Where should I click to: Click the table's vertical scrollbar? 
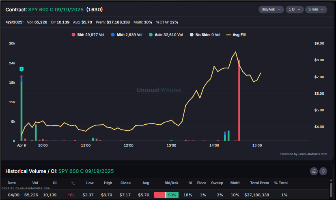tap(331, 189)
